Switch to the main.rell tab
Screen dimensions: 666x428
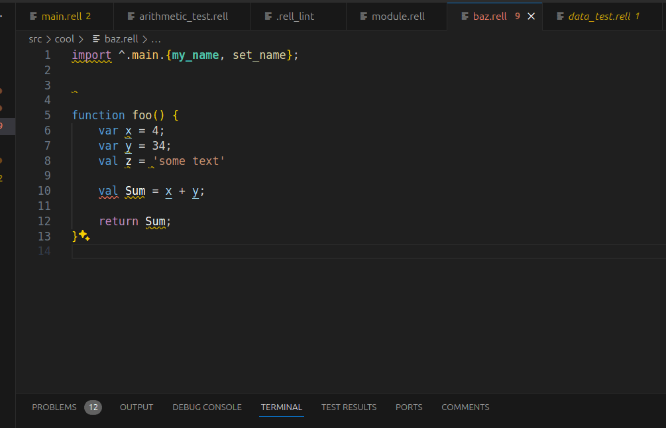[64, 16]
